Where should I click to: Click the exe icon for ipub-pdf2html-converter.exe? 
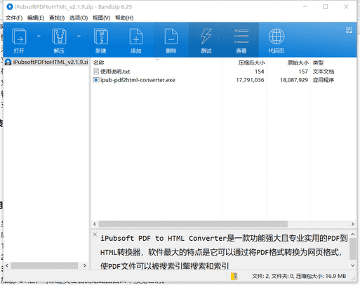tap(96, 80)
